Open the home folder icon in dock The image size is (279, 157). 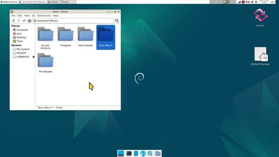coord(158,154)
